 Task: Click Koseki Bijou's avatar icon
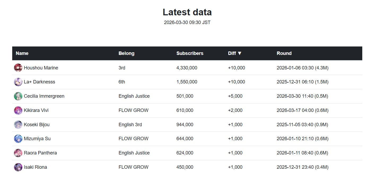coord(18,125)
